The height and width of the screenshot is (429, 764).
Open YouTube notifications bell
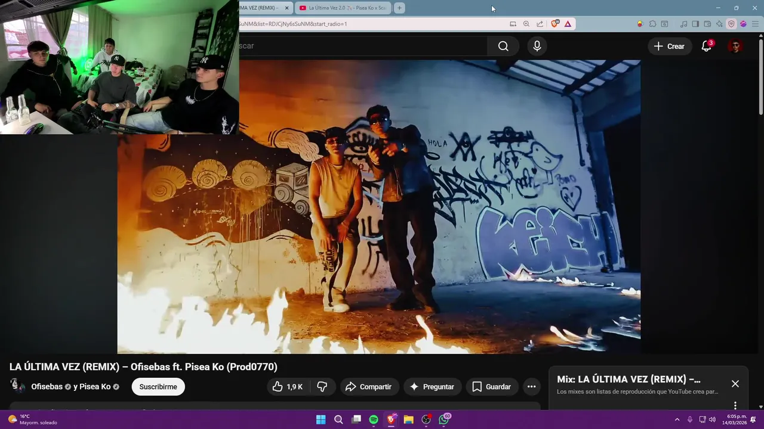coord(706,46)
